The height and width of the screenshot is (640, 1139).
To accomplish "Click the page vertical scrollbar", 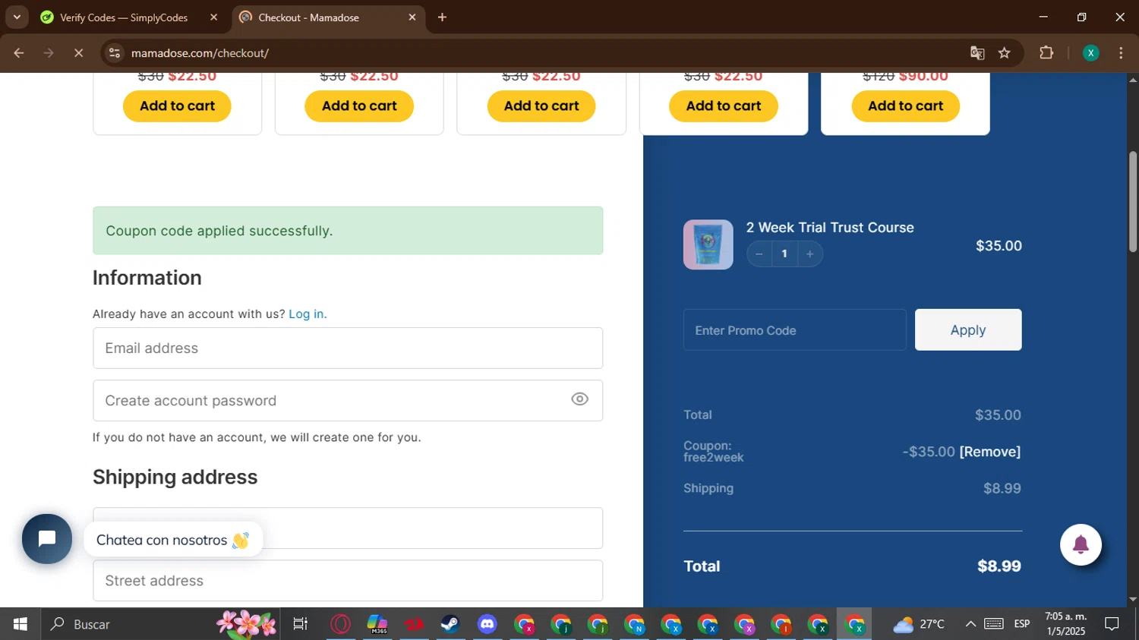I will [1133, 201].
